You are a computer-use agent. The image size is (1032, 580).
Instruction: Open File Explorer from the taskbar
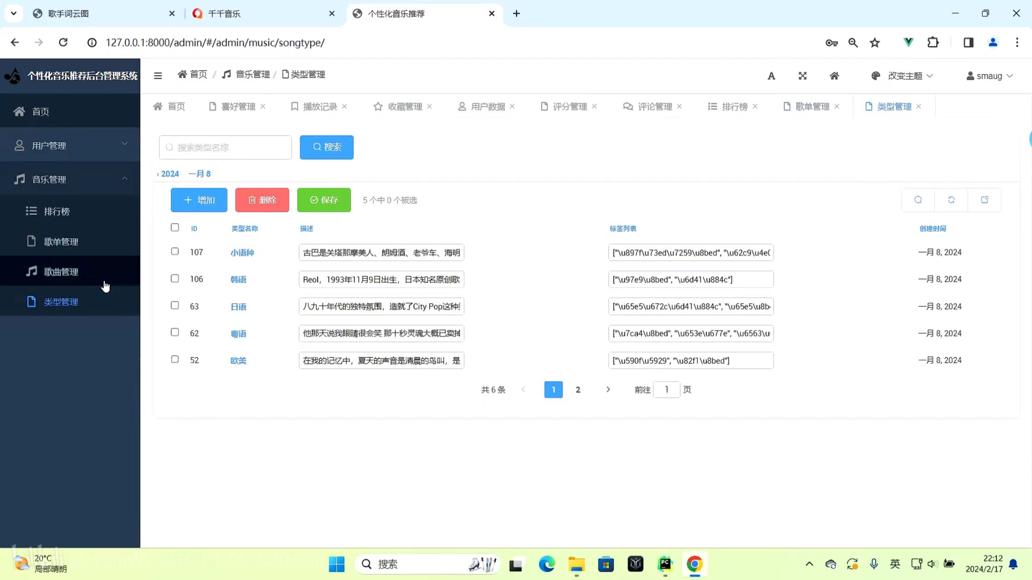click(x=576, y=564)
